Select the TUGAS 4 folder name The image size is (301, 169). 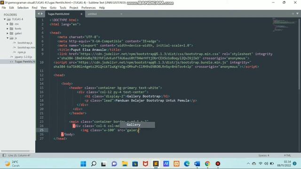coord(17,19)
